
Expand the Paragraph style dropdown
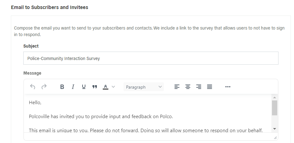[x=144, y=87]
